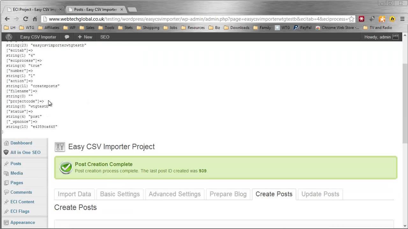Click the Easy CSV Importer Project heading icon

[60, 147]
